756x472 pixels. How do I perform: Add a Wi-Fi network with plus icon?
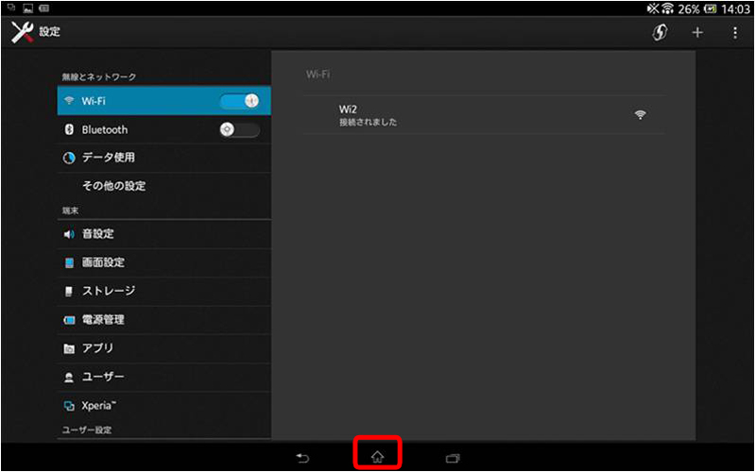tap(697, 32)
